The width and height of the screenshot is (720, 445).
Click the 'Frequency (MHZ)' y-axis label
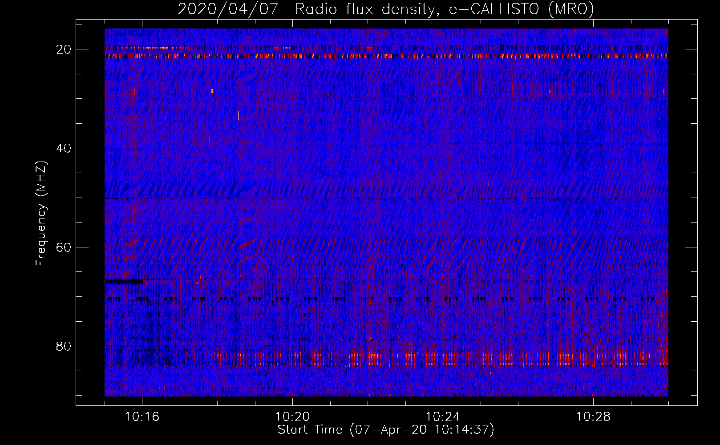tap(41, 214)
